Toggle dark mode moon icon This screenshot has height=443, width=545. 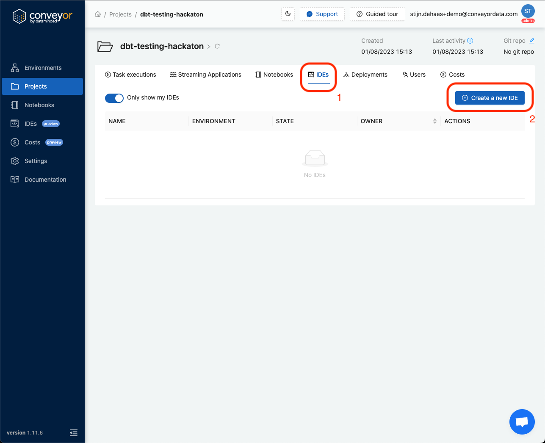point(288,14)
